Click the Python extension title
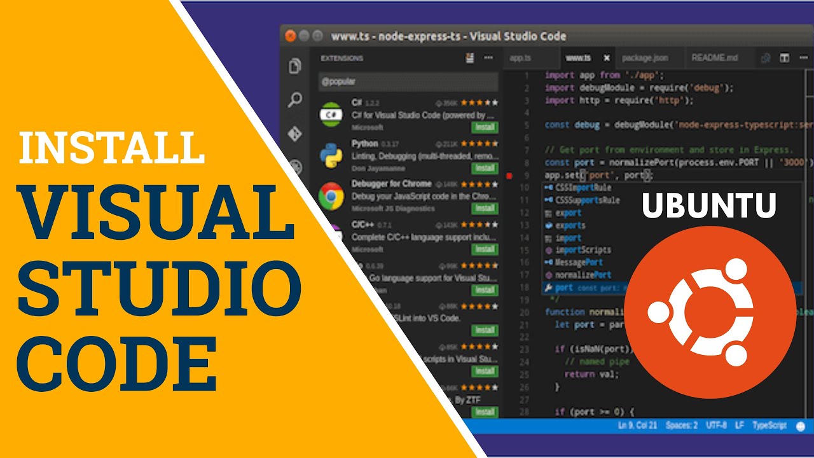 pos(364,144)
